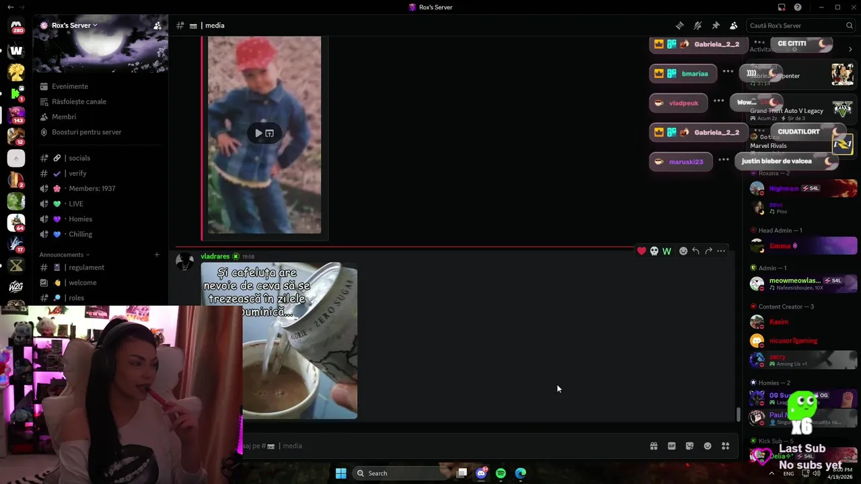861x484 pixels.
Task: Toggle the member list icon
Action: (734, 26)
